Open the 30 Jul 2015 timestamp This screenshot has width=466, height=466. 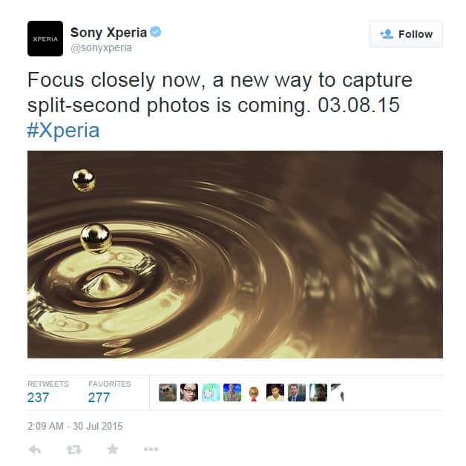coord(75,426)
